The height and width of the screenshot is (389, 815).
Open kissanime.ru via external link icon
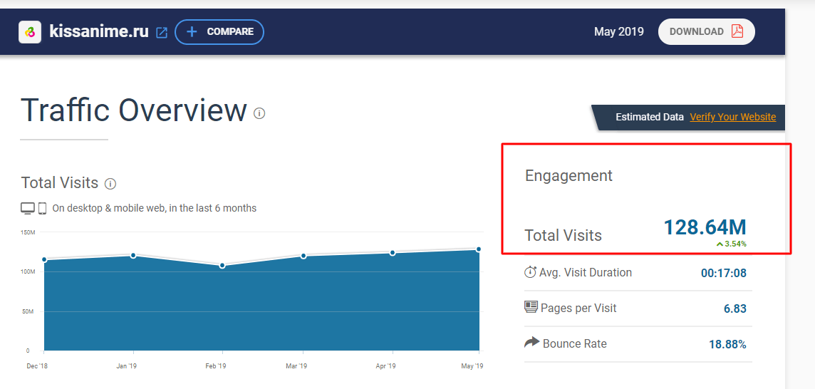162,32
